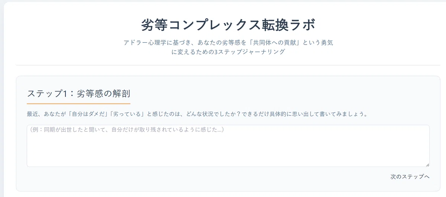The height and width of the screenshot is (197, 446).
Task: Click the ステップ1:劣等感の解剖 heading
Action: click(78, 94)
